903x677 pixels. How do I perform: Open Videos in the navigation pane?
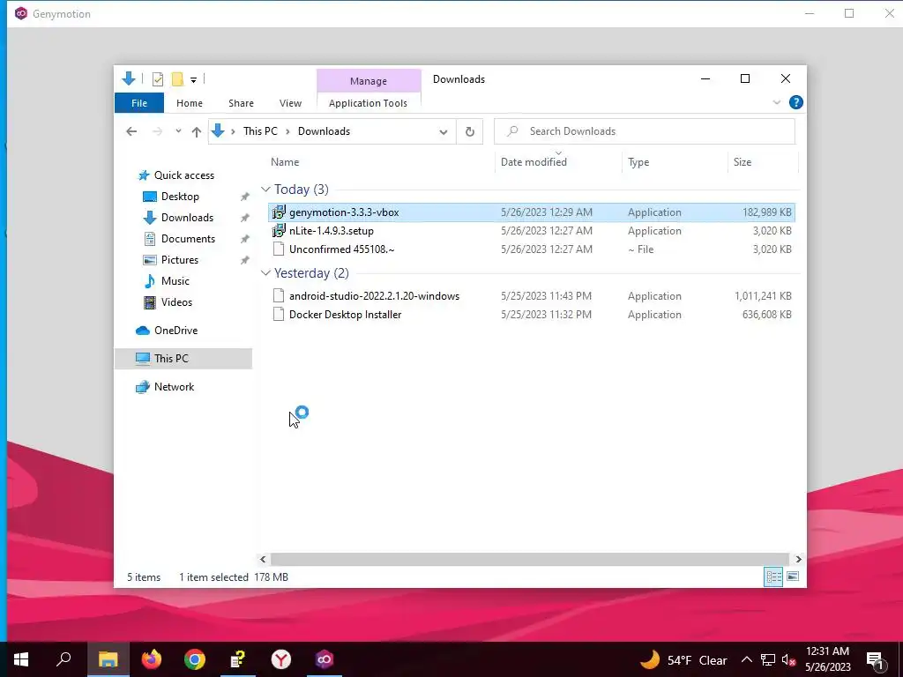tap(176, 302)
